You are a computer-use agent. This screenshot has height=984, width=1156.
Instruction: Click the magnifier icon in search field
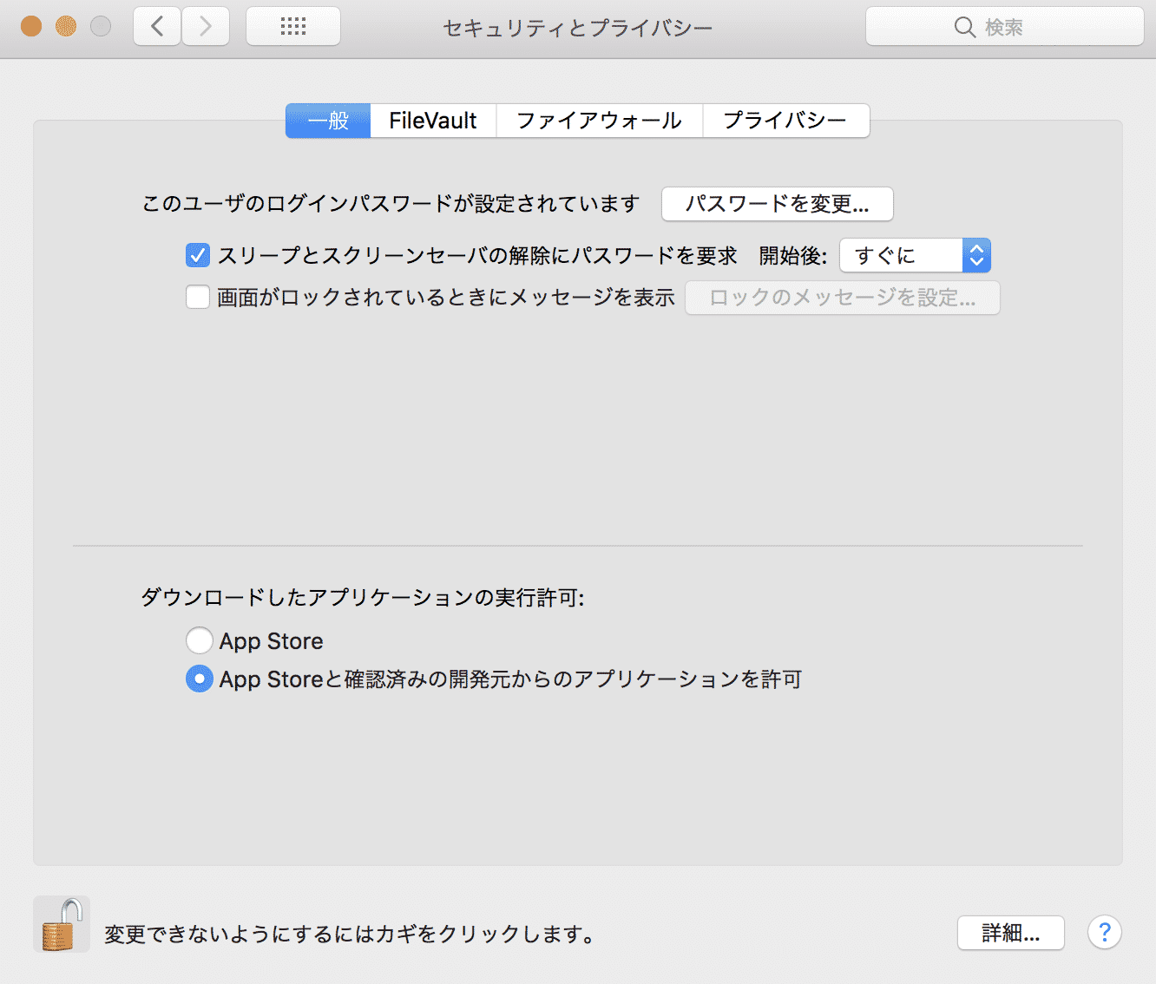pyautogui.click(x=964, y=27)
